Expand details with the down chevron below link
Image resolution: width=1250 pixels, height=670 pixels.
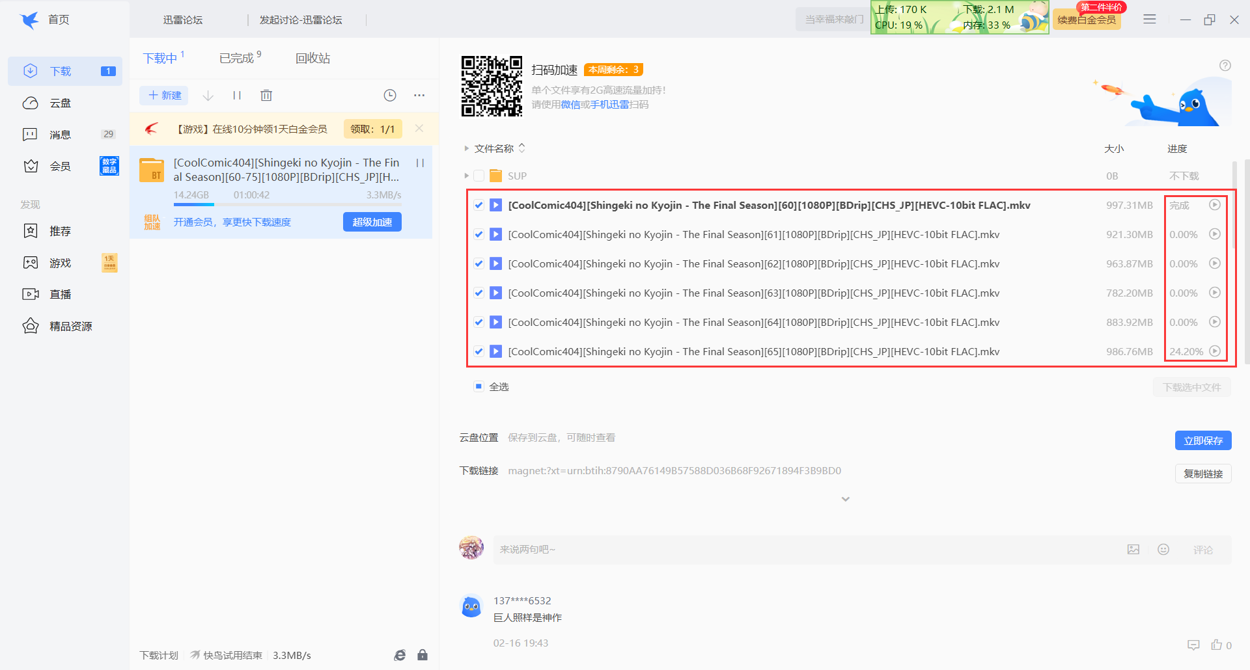pos(845,500)
